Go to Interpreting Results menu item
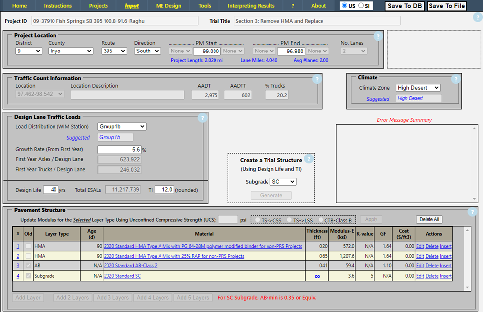The width and height of the screenshot is (483, 312). [251, 6]
